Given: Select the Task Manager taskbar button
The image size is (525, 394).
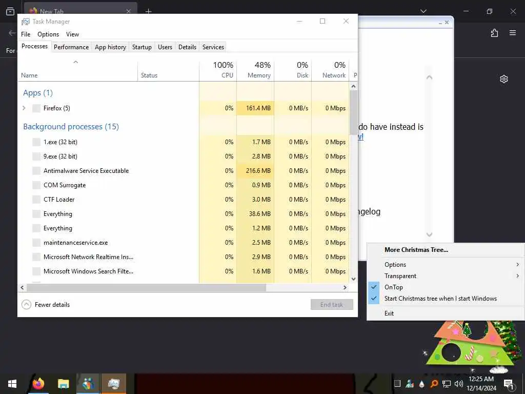Looking at the screenshot, I should (113, 384).
